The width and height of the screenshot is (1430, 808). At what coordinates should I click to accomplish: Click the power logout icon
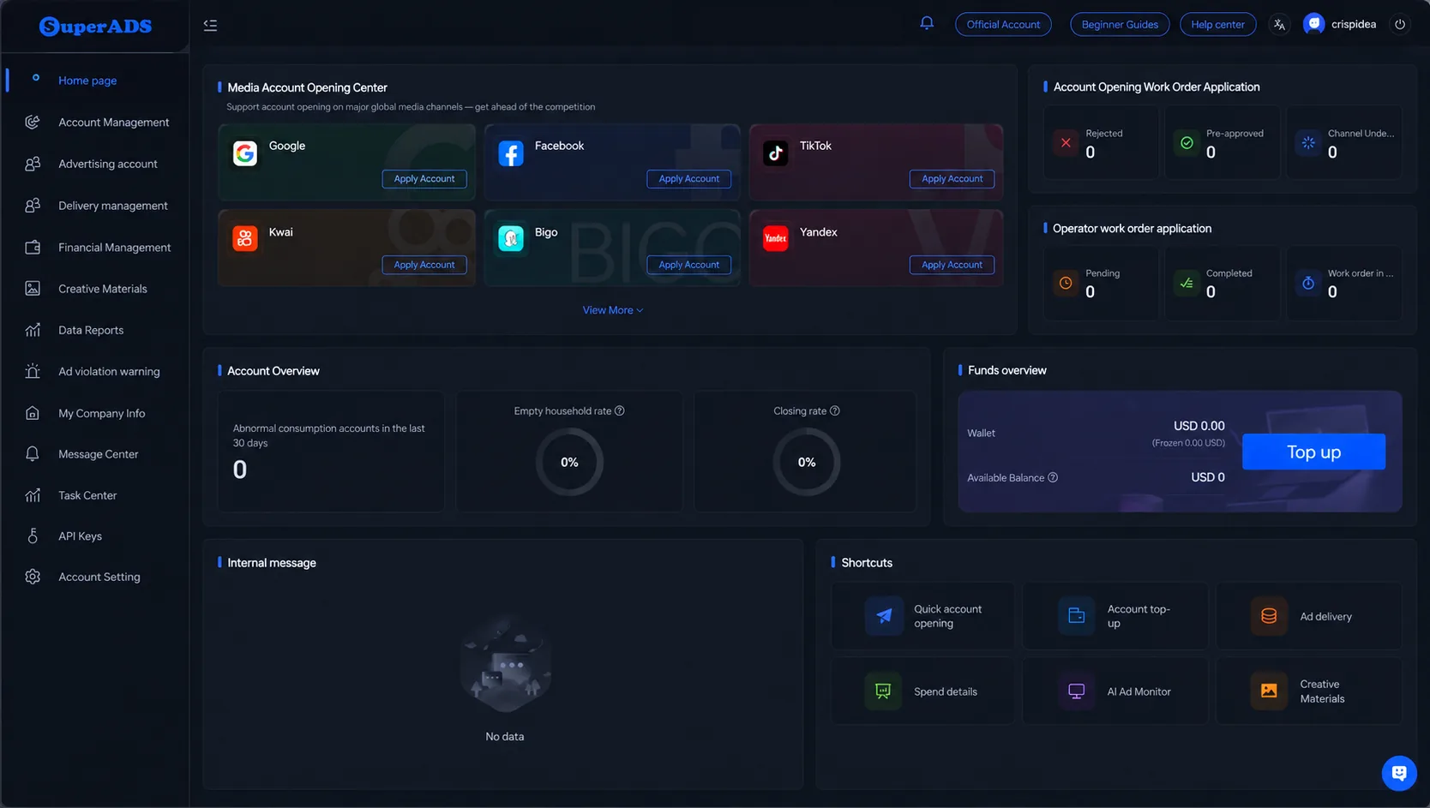[1400, 24]
